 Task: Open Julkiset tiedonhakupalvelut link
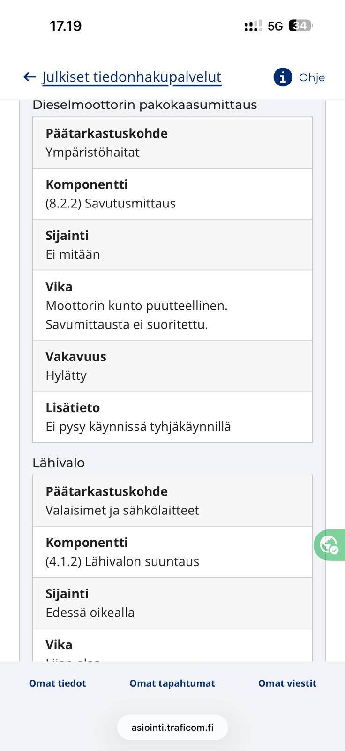(132, 77)
